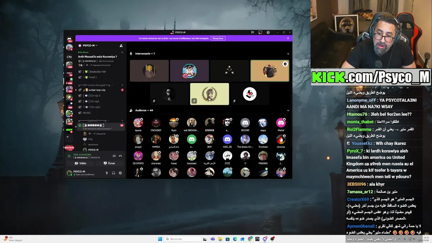Open Discord direct messages home icon
This screenshot has height=243, width=432.
pos(69,39)
